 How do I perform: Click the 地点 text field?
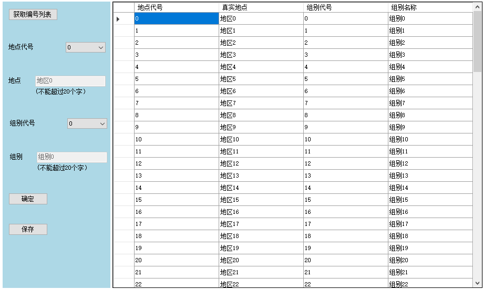pyautogui.click(x=70, y=81)
